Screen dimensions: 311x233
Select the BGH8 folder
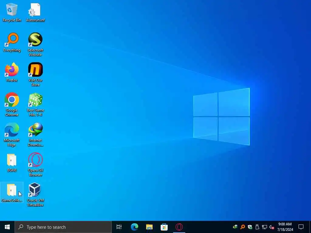[12, 163]
